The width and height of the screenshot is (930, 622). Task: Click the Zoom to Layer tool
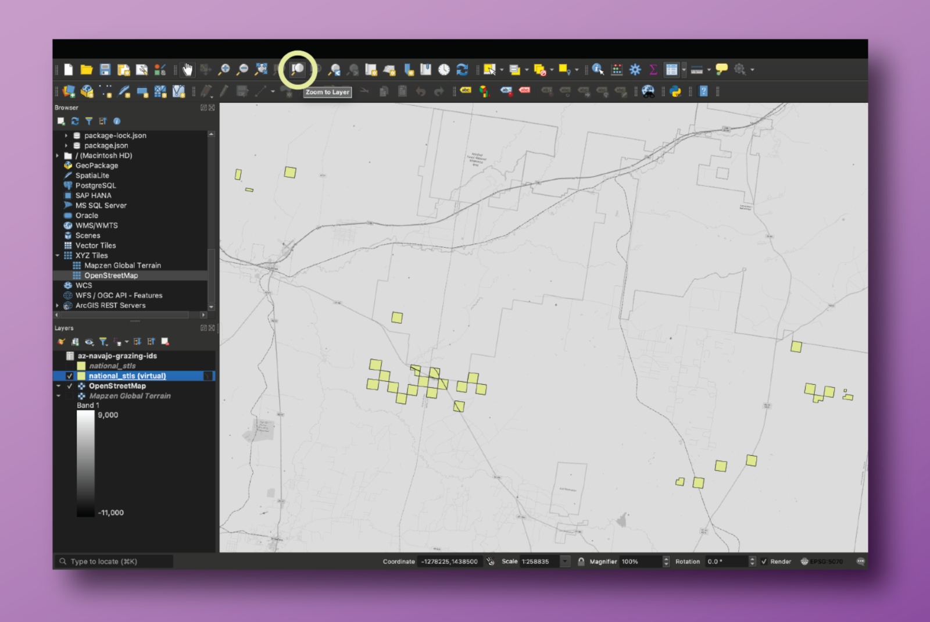[x=298, y=70]
